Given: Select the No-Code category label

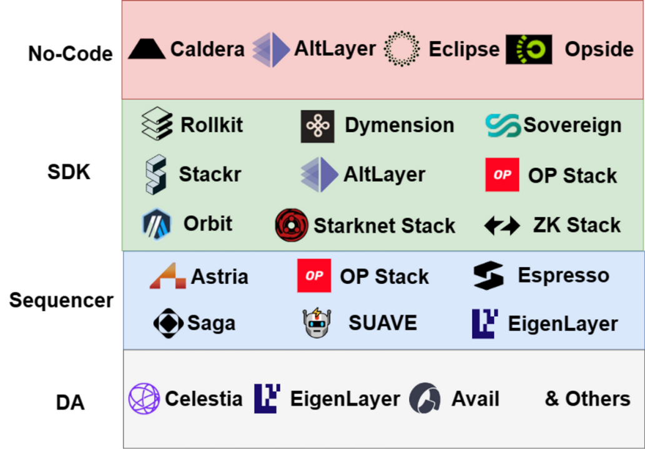Looking at the screenshot, I should (71, 54).
